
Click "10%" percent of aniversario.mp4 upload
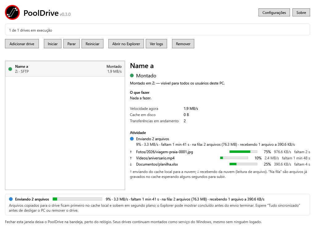pyautogui.click(x=258, y=158)
